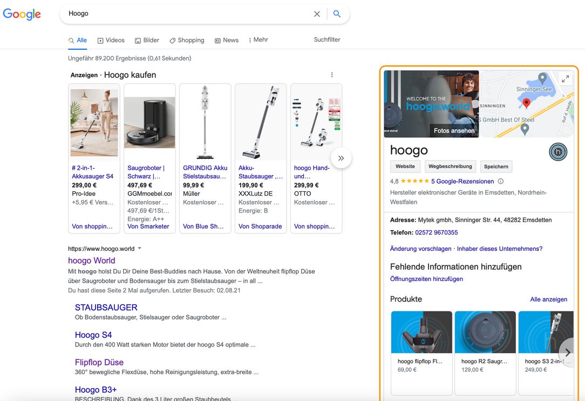Image resolution: width=585 pixels, height=401 pixels.
Task: Click Alle anzeigen in Produkte
Action: pos(548,299)
